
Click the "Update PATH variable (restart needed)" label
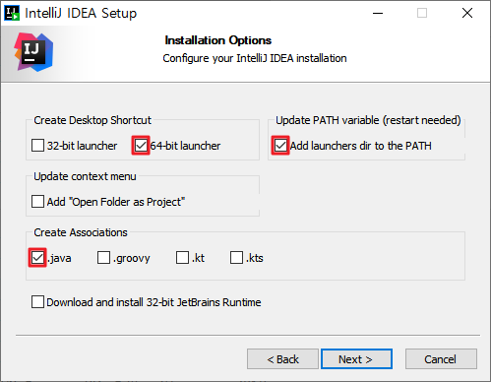[368, 120]
